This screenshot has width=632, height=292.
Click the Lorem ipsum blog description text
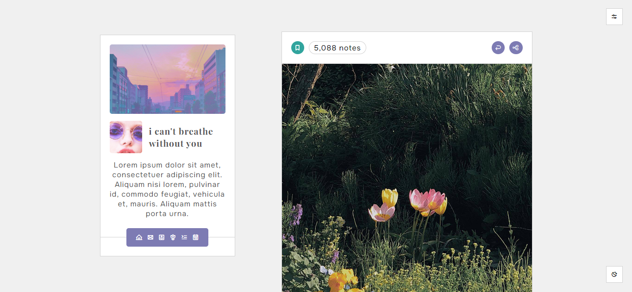click(167, 189)
